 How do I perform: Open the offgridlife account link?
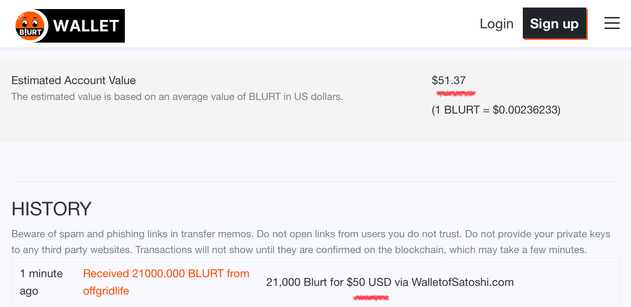tap(106, 291)
